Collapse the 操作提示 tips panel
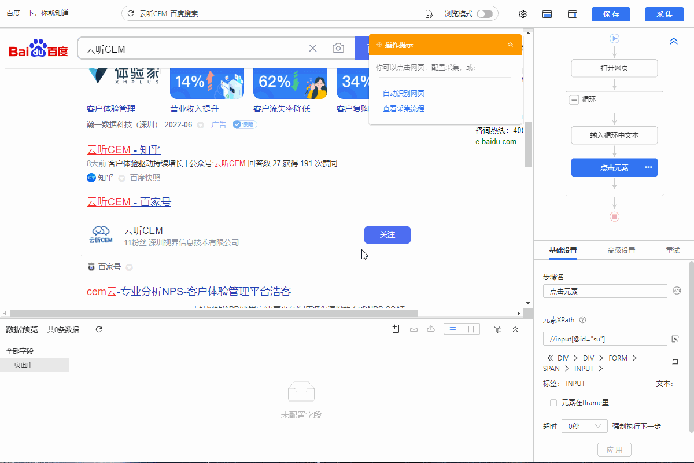Screen dimensions: 694x463 pyautogui.click(x=510, y=45)
